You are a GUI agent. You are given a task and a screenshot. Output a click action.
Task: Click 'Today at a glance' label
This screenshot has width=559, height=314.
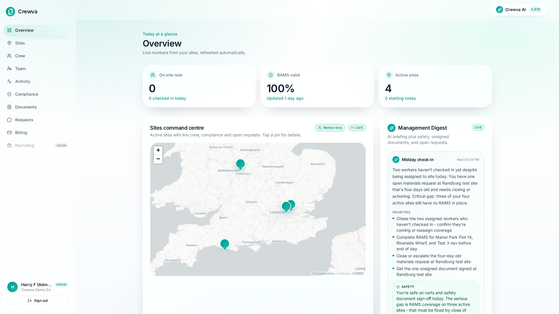[160, 34]
